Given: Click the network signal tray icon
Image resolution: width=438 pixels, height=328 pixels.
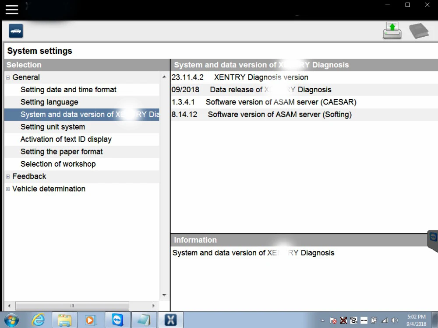Looking at the screenshot, I should [x=385, y=321].
